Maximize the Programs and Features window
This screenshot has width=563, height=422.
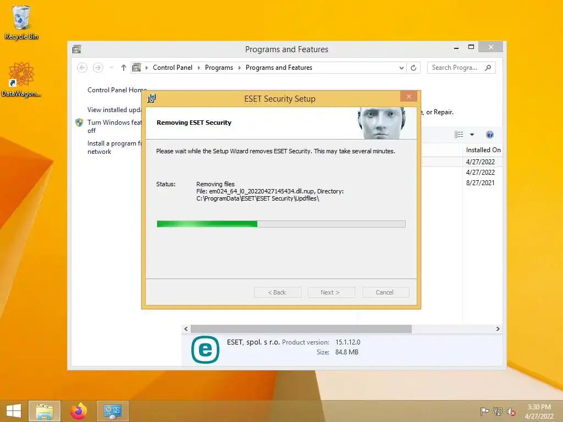click(x=471, y=47)
